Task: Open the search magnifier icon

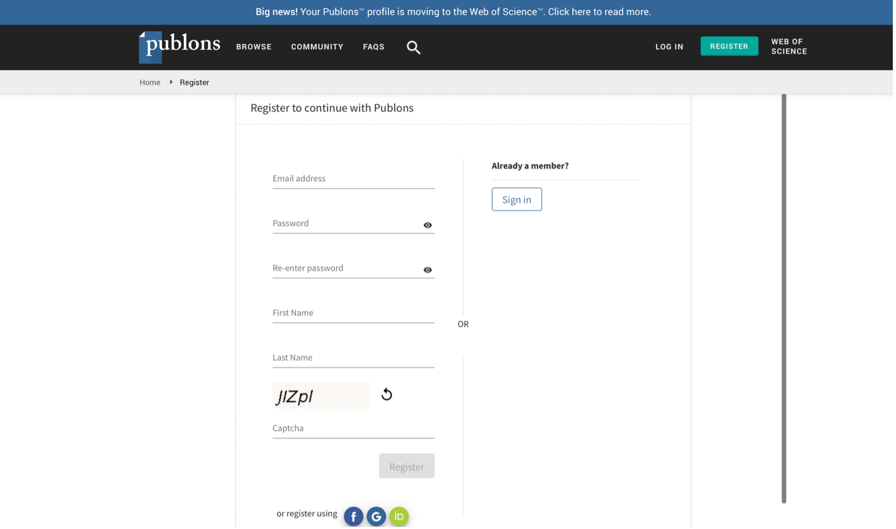Action: click(414, 47)
